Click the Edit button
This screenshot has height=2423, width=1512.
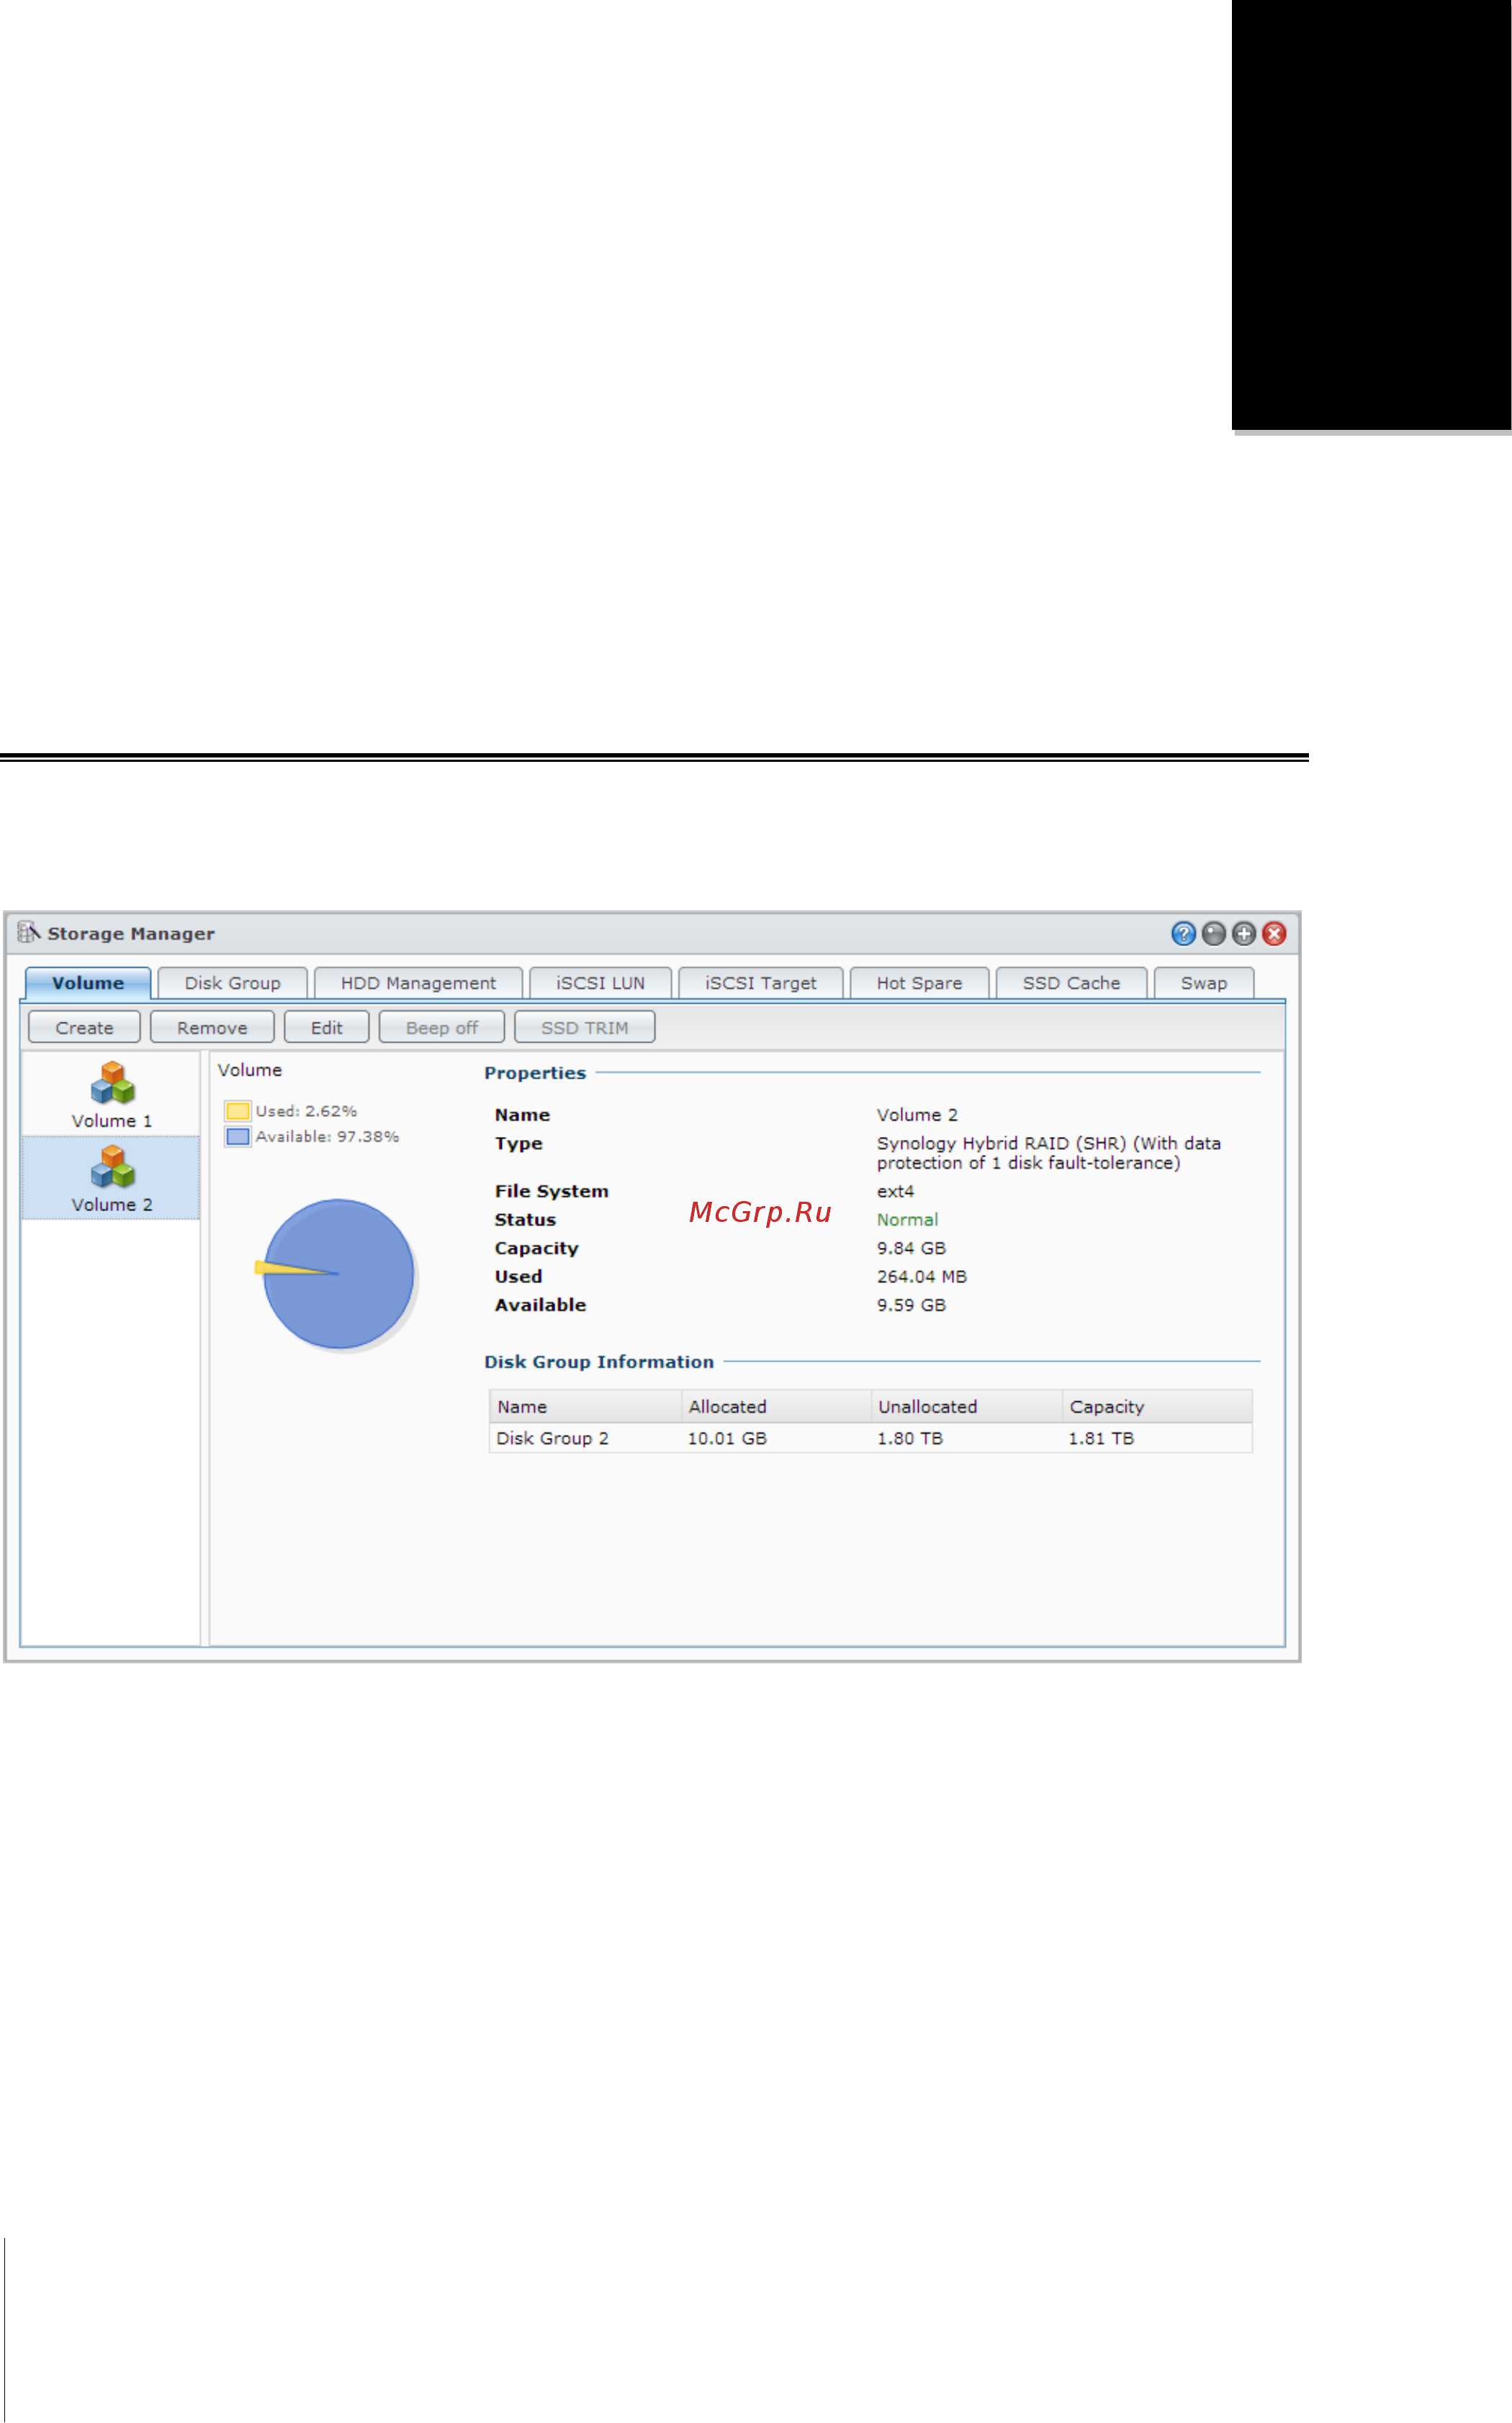[326, 1027]
